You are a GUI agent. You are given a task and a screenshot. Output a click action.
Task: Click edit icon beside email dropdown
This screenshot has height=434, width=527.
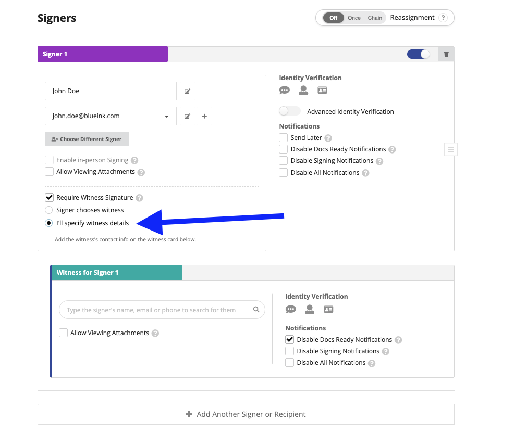(x=187, y=116)
